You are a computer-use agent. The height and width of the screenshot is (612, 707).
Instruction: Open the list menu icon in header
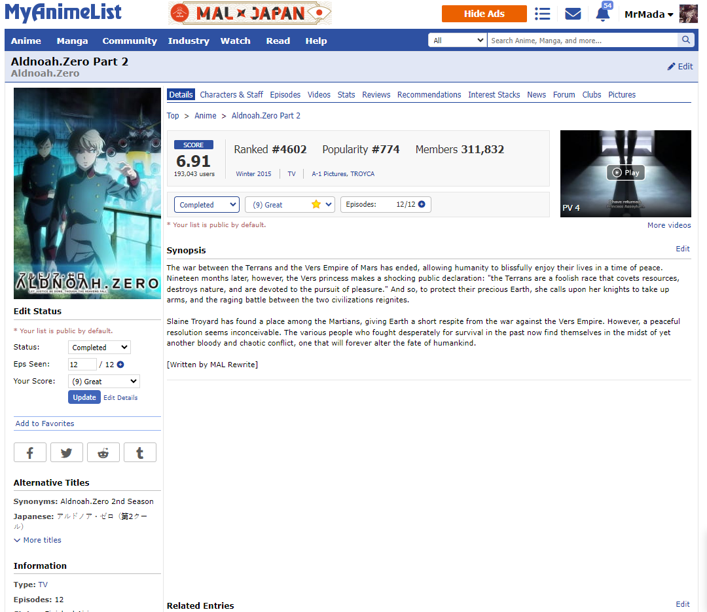coord(543,14)
